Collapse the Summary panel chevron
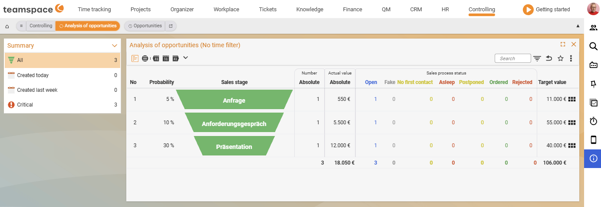Screen dimensions: 601x207 (115, 45)
